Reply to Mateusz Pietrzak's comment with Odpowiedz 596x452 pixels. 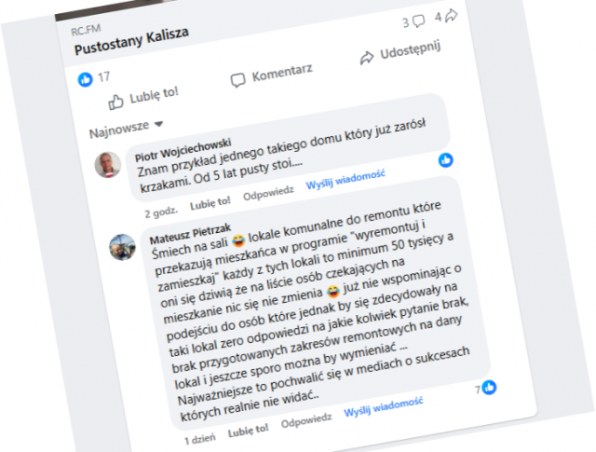[306, 421]
